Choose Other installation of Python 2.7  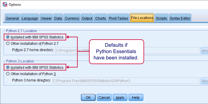click(32, 43)
